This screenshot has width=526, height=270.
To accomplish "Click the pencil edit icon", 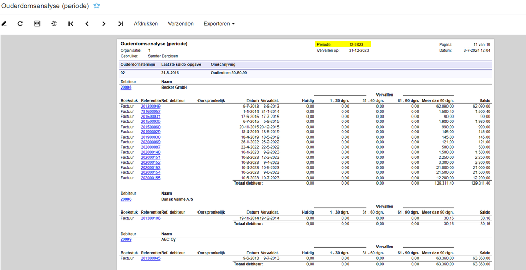I will point(4,24).
